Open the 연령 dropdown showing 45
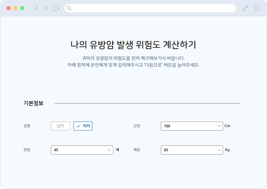Viewport: 267px width, 189px height. coord(82,150)
